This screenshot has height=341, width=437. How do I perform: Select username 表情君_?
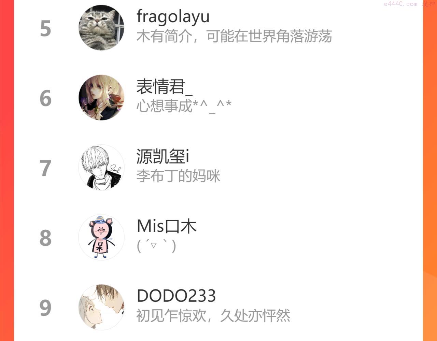[165, 87]
